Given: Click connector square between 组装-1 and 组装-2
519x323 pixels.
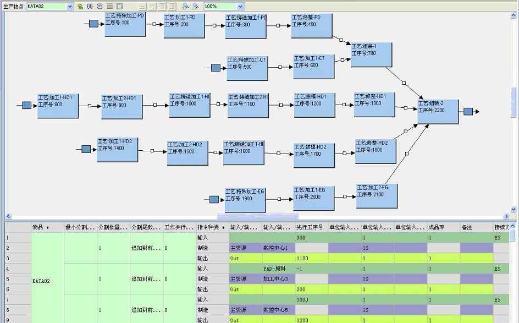Looking at the screenshot, I should click(x=404, y=83).
